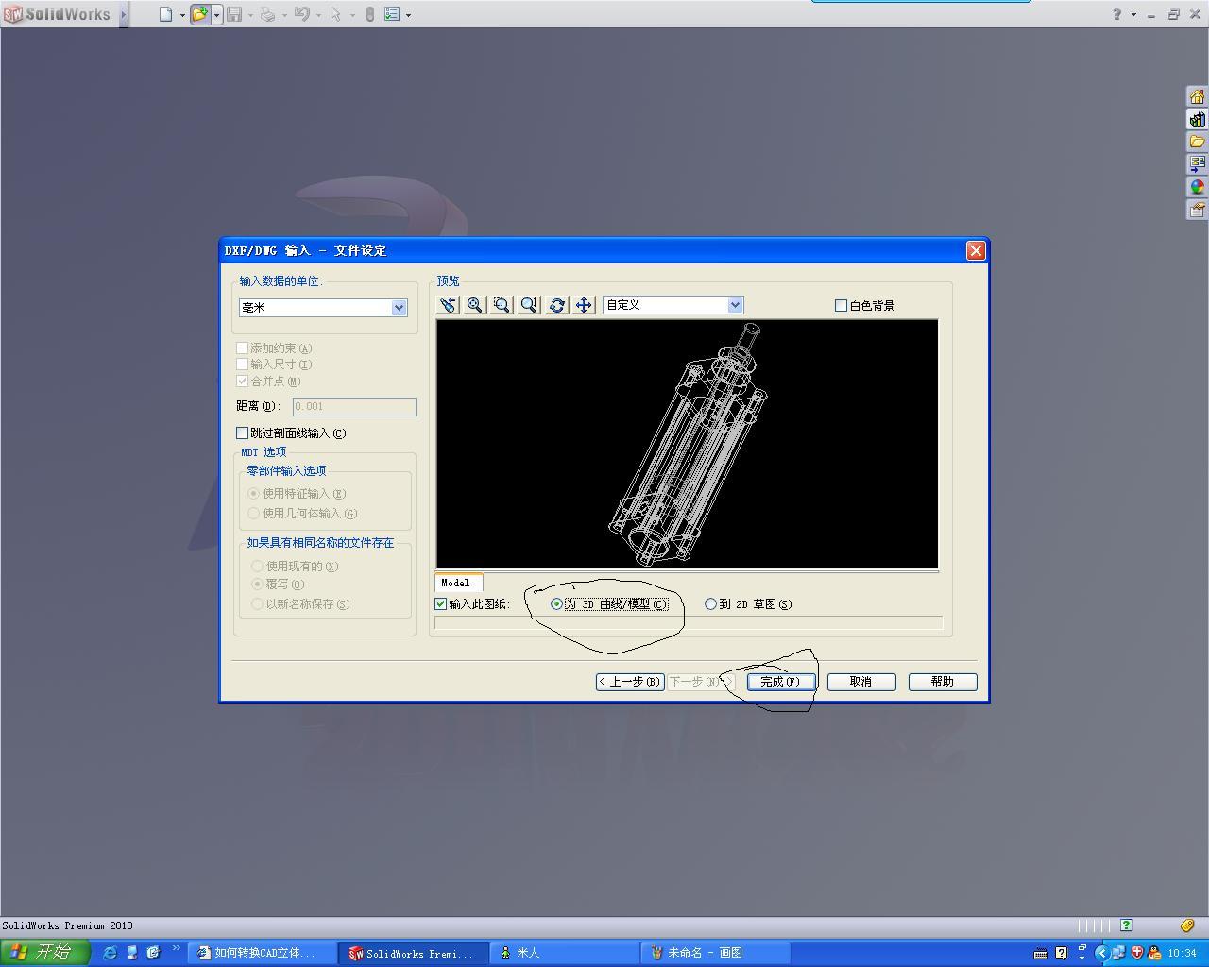Click the Pan arrows icon in preview toolbar

tap(584, 305)
